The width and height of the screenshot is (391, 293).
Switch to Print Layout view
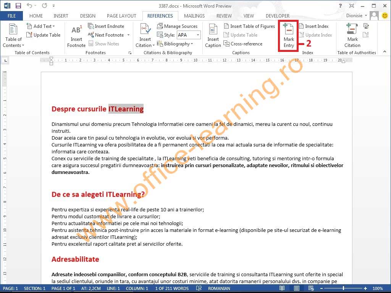pos(296,288)
